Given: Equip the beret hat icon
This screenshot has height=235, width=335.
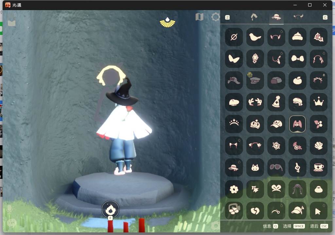Looking at the screenshot, I should [234, 102].
